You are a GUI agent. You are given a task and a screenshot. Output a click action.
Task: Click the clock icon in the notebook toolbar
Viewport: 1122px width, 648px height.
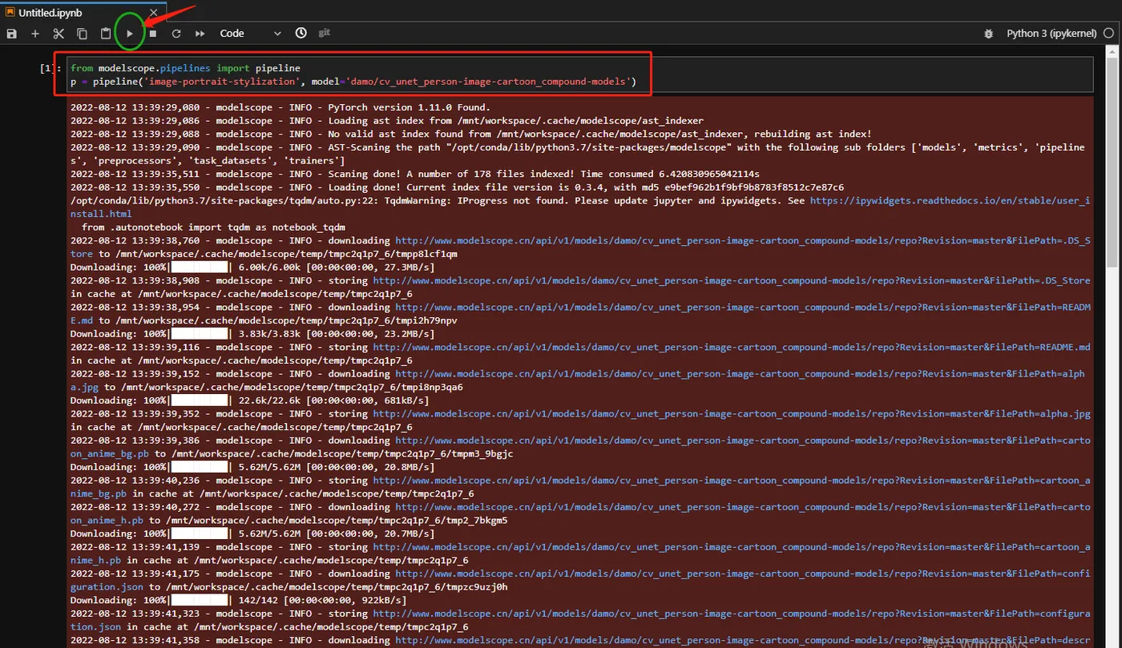pos(301,33)
